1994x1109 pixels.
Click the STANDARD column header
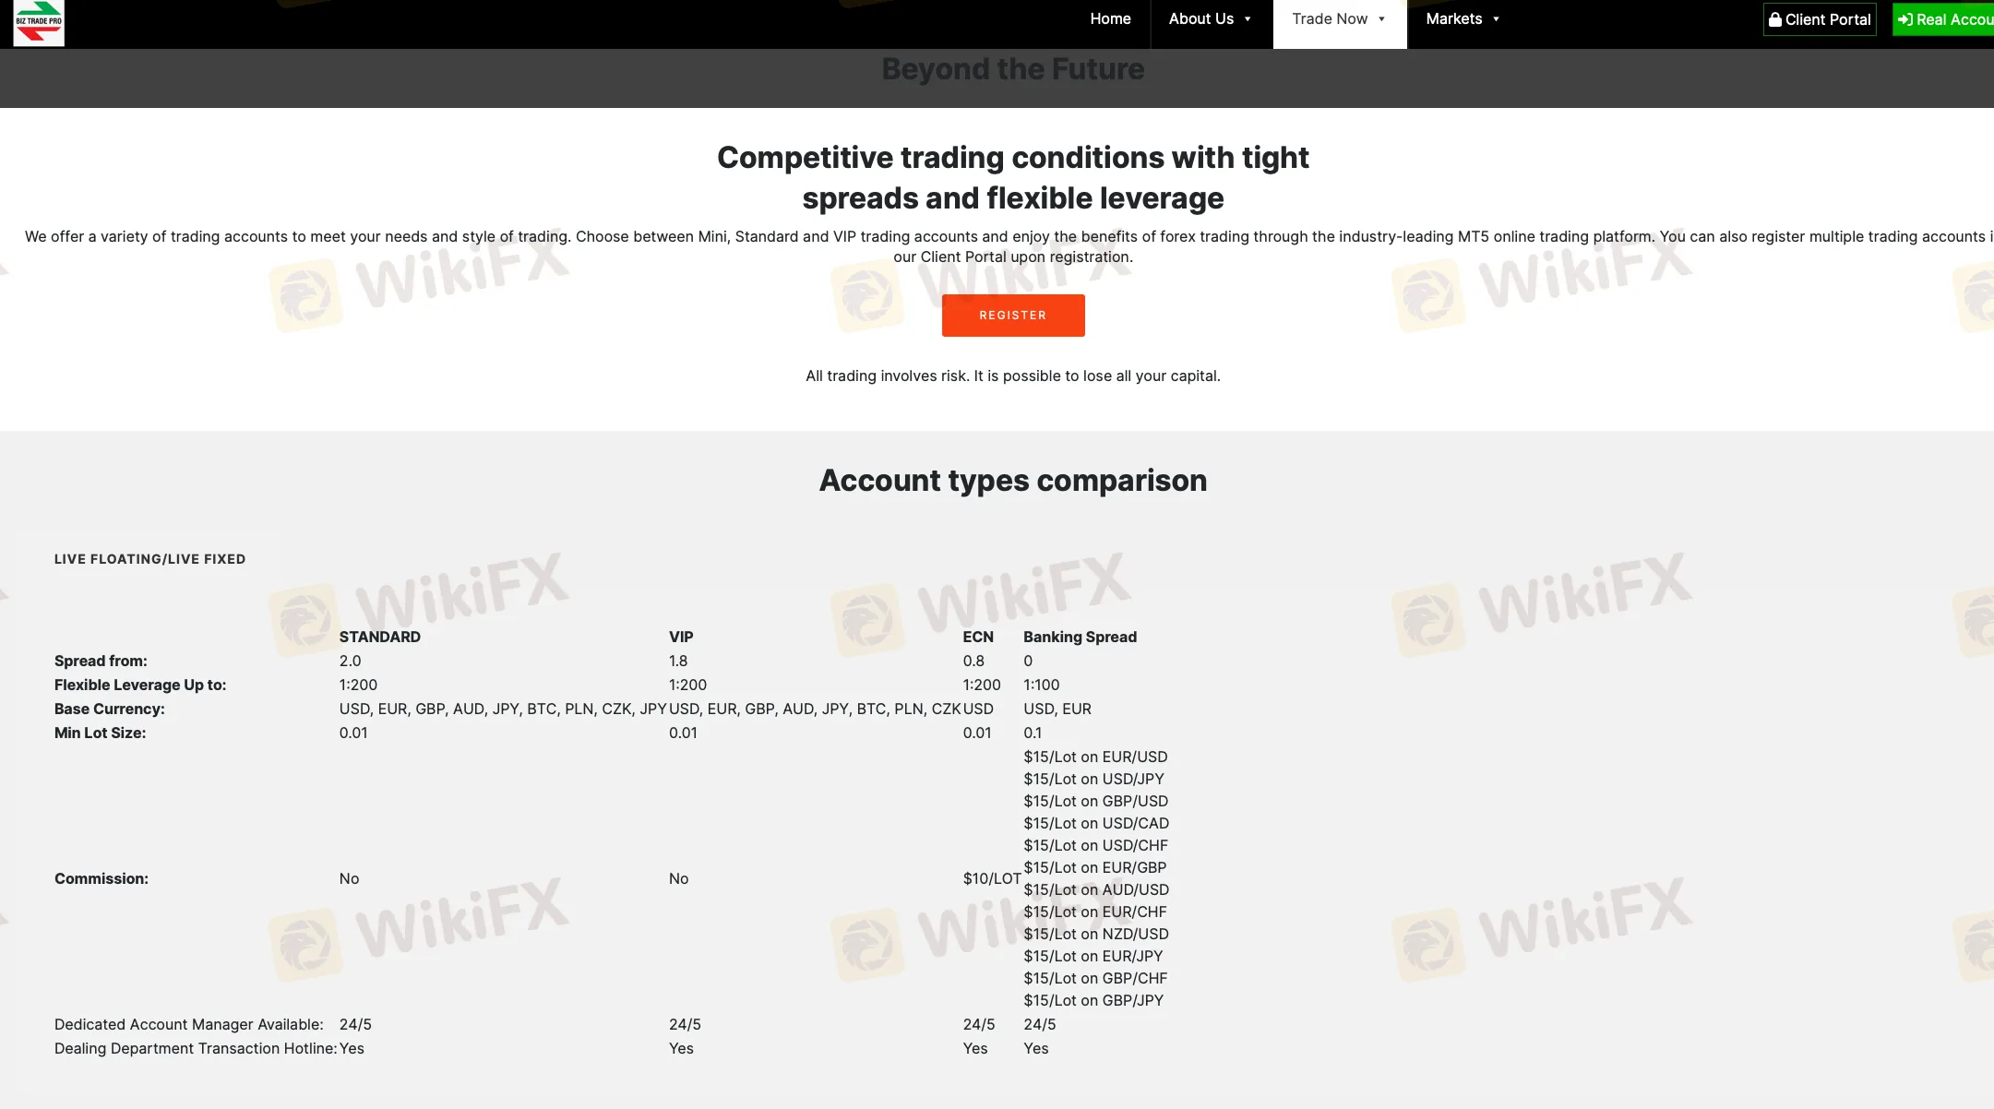click(379, 637)
